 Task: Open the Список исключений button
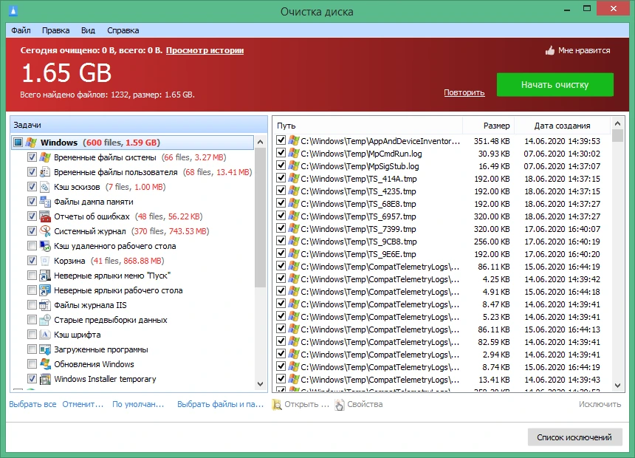coord(574,437)
